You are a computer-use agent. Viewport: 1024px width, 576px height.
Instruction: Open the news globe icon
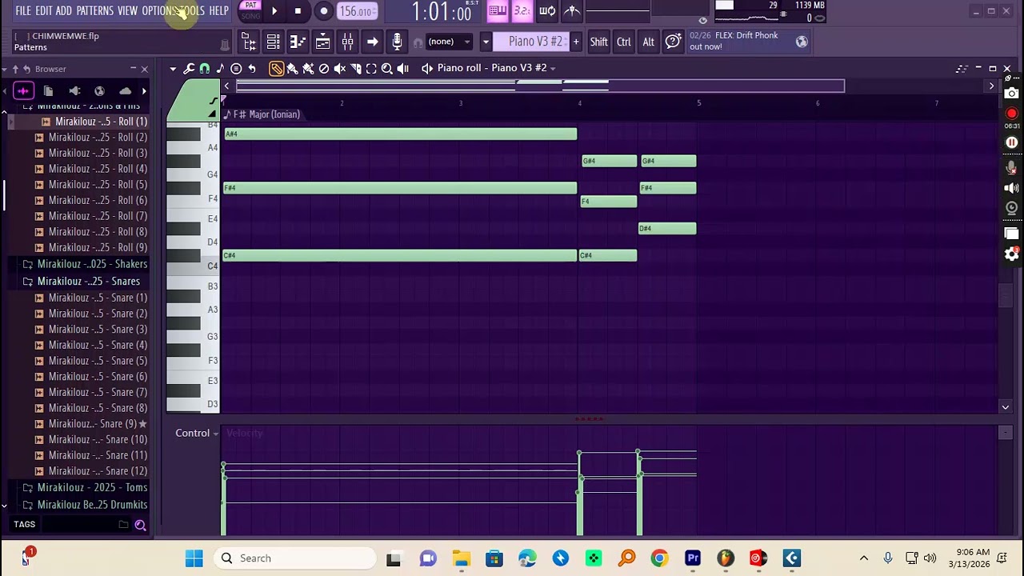[802, 42]
